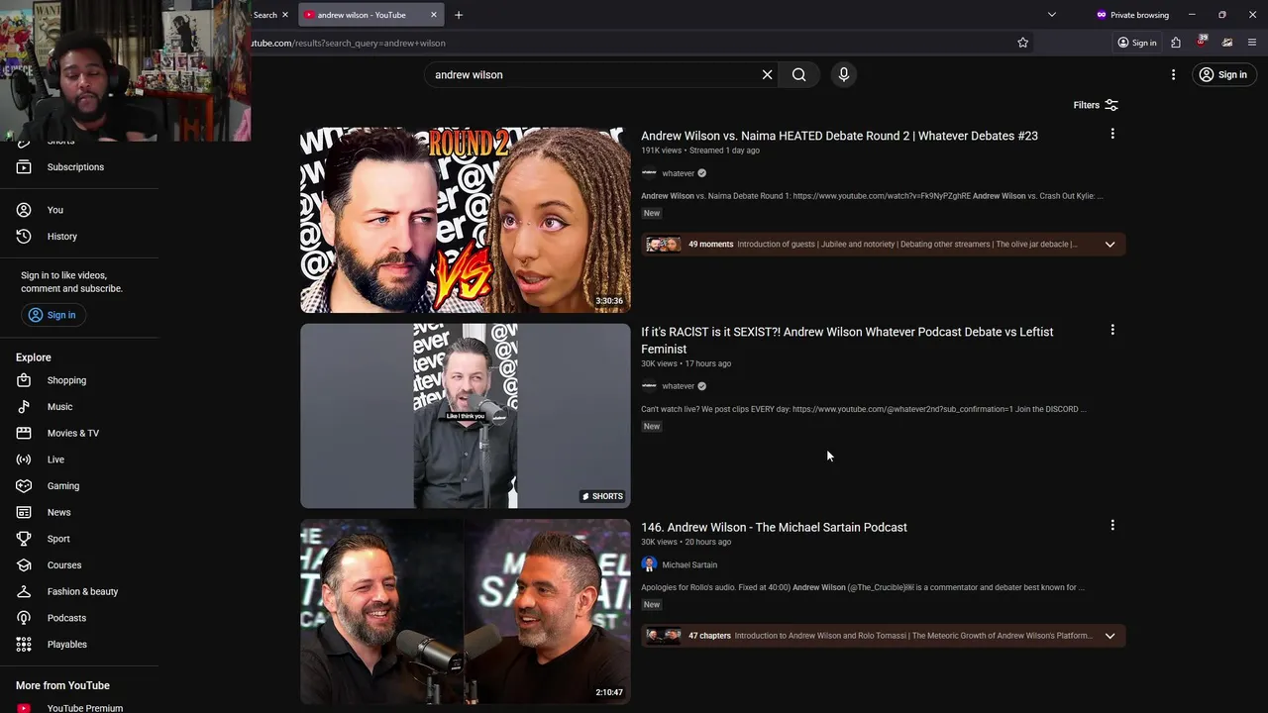Click the Michael Sartain channel avatar

tap(649, 564)
